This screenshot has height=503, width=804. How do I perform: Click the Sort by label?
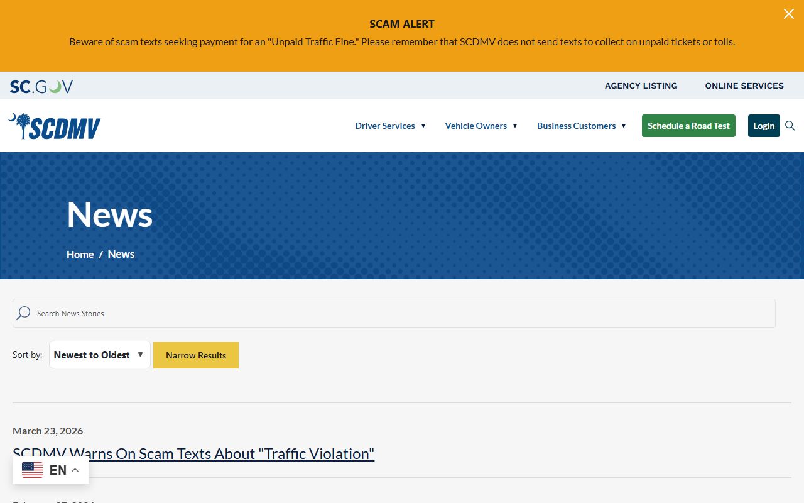coord(28,355)
